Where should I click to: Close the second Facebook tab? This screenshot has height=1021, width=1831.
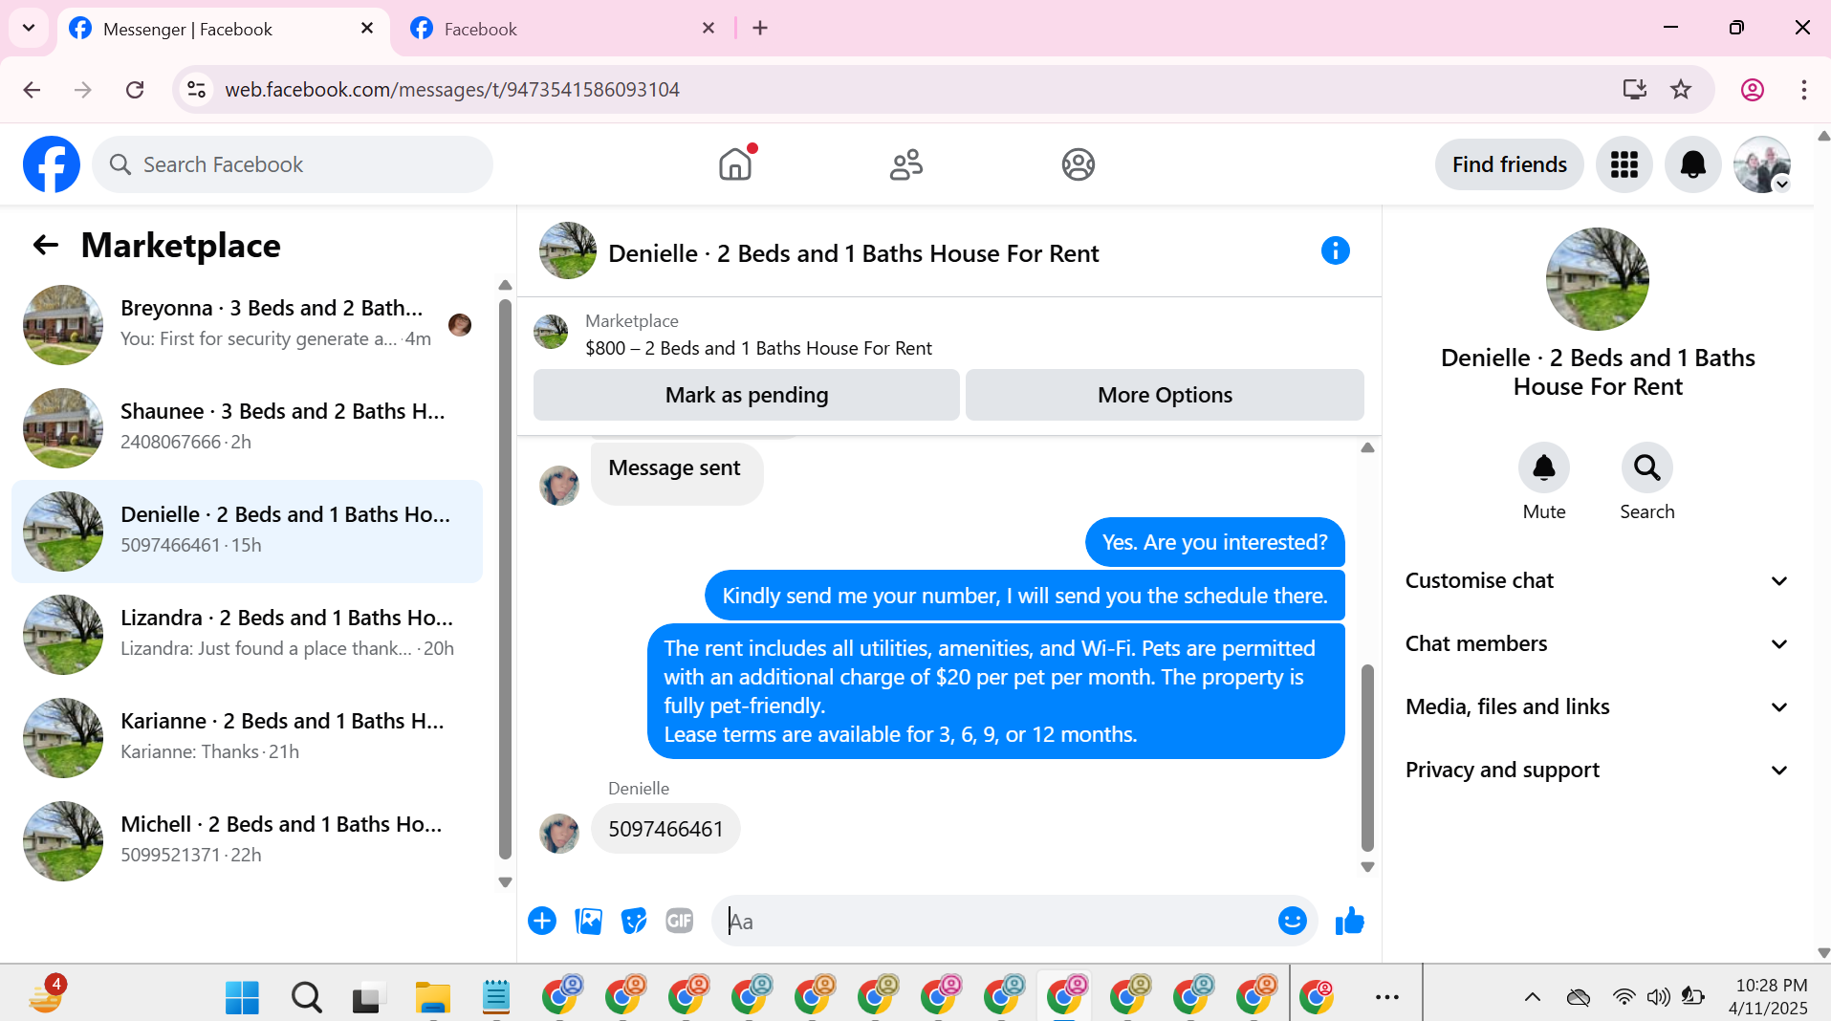click(x=708, y=29)
